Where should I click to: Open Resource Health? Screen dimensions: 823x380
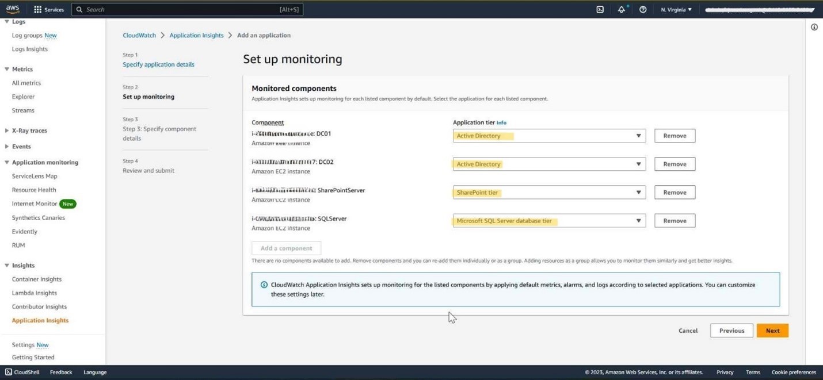(x=34, y=190)
